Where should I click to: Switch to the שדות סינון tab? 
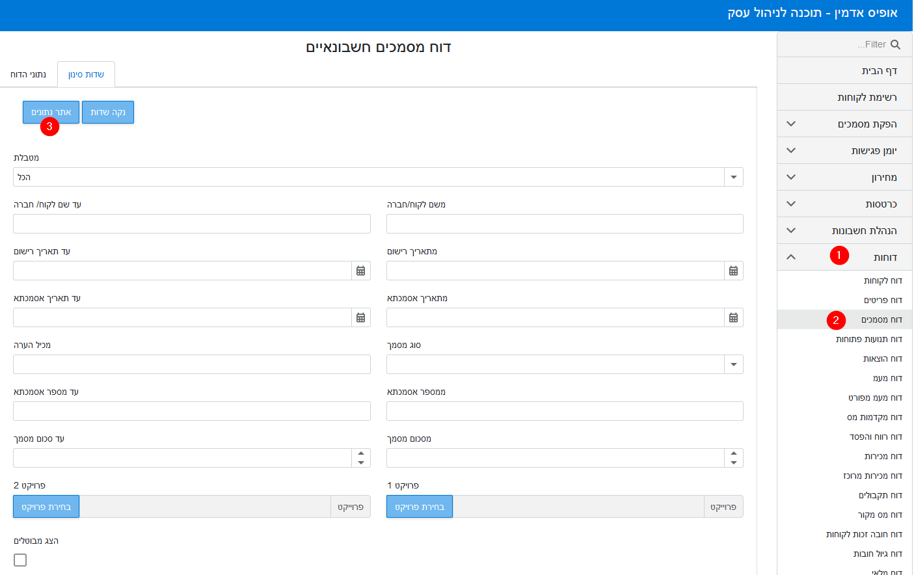click(x=86, y=74)
